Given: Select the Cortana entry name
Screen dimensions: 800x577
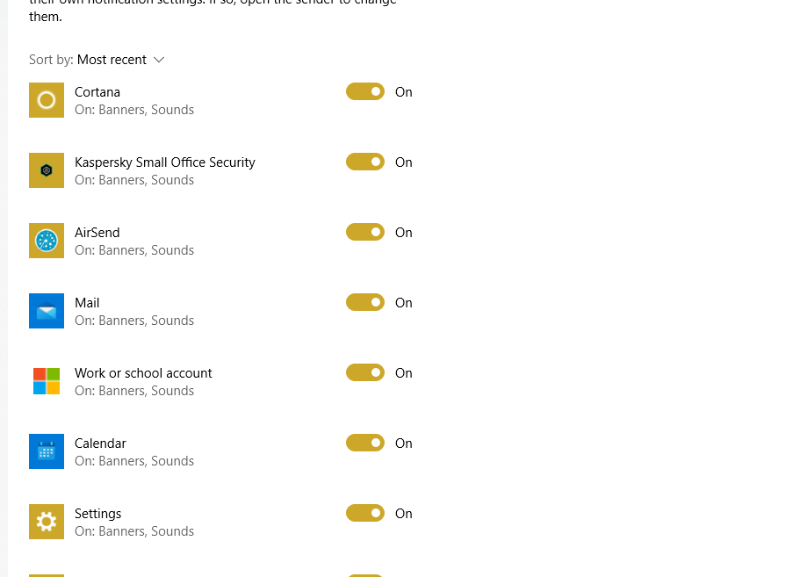Looking at the screenshot, I should point(97,91).
